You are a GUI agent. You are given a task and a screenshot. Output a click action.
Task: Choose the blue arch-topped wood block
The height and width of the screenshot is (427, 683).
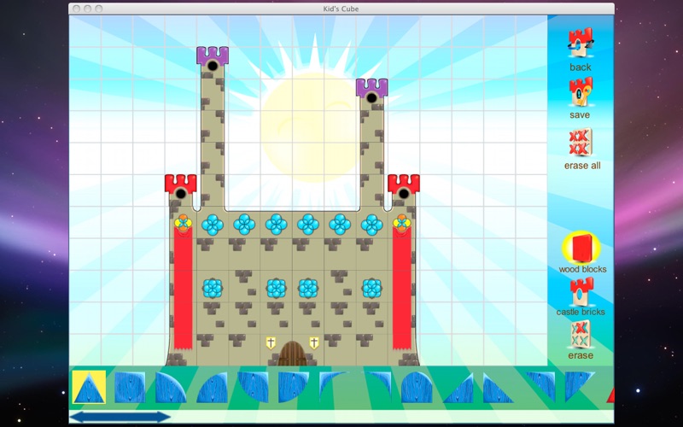pyautogui.click(x=417, y=387)
